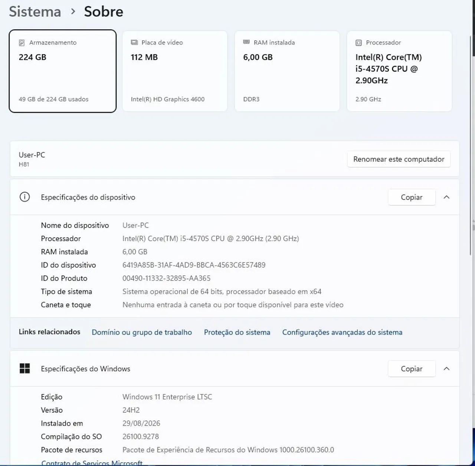This screenshot has width=475, height=466.
Task: Select the Compilação do SO value 26100.9278
Action: click(141, 437)
